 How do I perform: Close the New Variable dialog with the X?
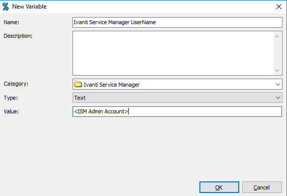click(x=279, y=7)
